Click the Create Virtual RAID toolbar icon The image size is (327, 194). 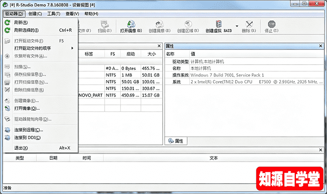tap(219, 24)
